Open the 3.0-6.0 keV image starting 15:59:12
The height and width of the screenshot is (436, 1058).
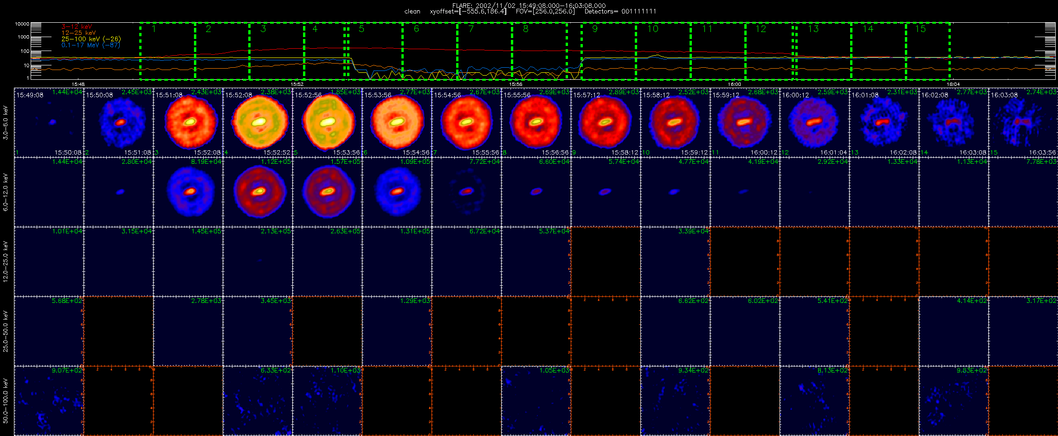pyautogui.click(x=745, y=122)
